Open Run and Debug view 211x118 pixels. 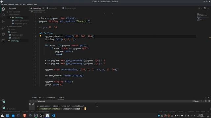pyautogui.click(x=3, y=28)
